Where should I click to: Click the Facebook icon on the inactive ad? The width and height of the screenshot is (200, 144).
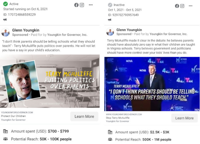(x=177, y=6)
